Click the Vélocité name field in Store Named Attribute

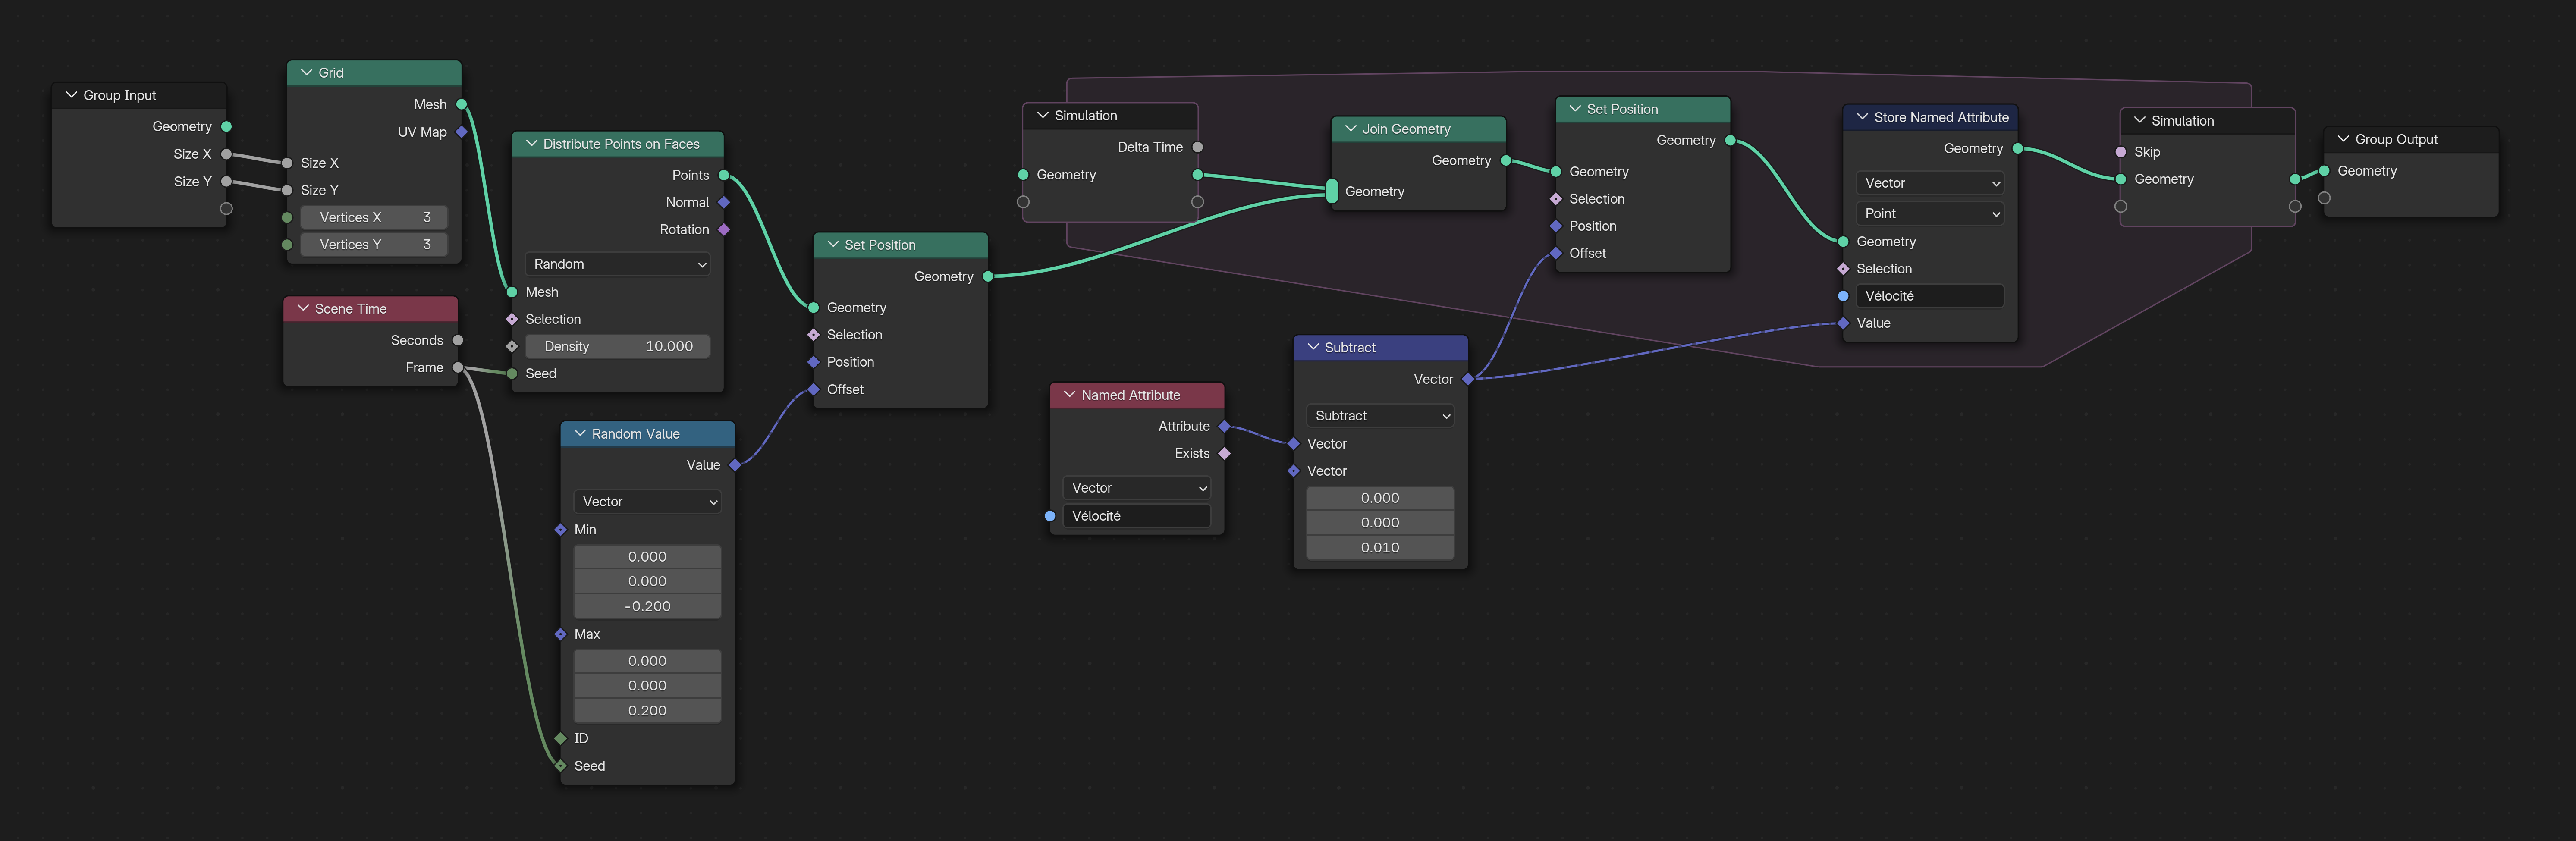(1930, 296)
